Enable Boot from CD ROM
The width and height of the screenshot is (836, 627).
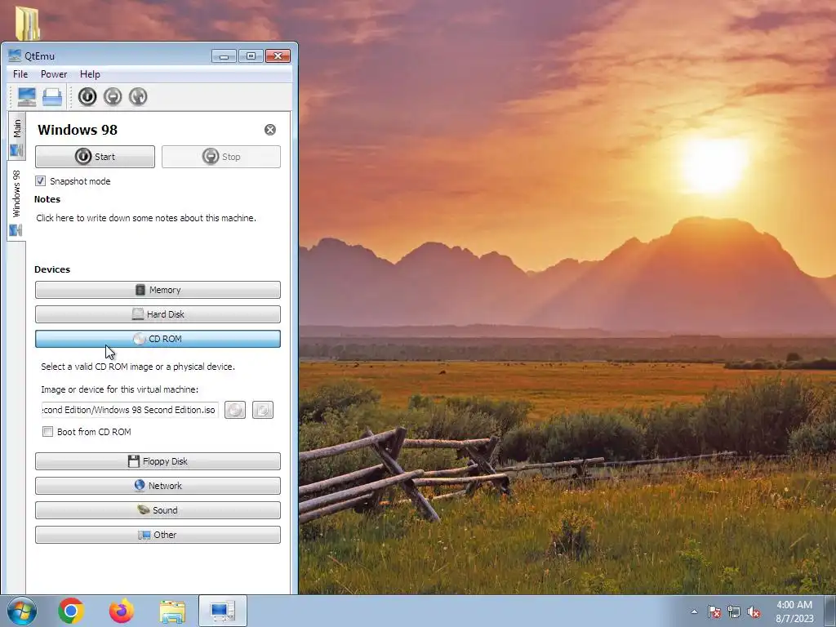(48, 432)
